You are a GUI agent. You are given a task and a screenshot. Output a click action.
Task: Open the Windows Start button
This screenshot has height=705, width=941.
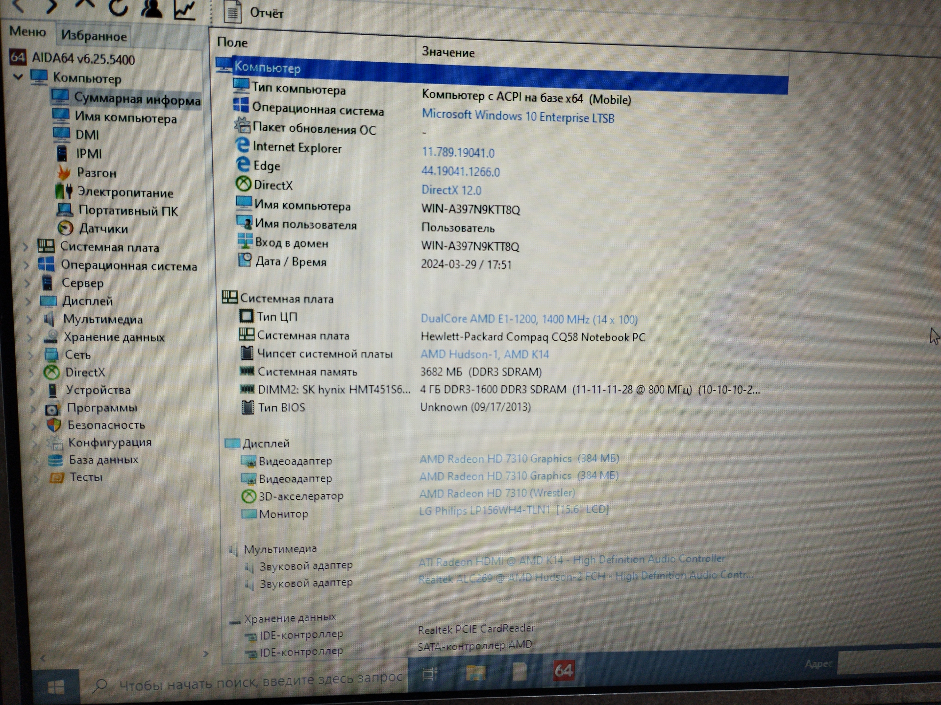click(56, 687)
